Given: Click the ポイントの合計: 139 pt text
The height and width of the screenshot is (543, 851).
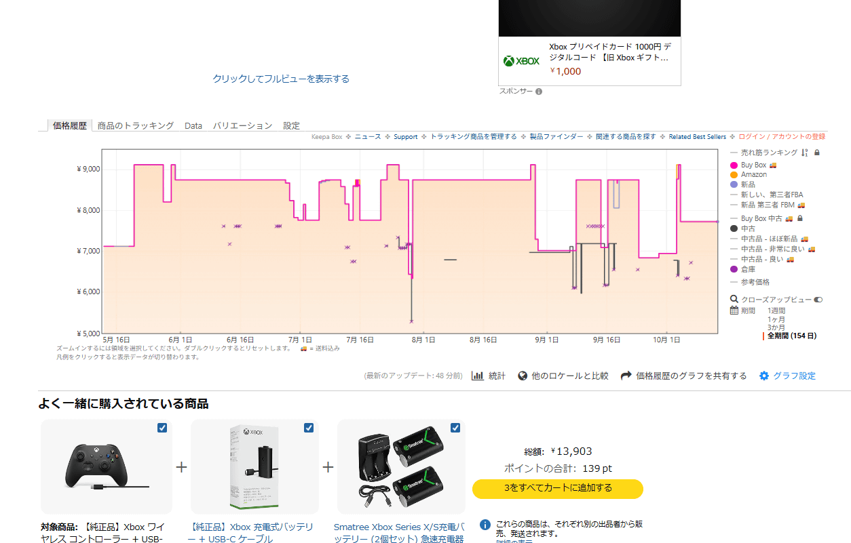Looking at the screenshot, I should pos(558,468).
